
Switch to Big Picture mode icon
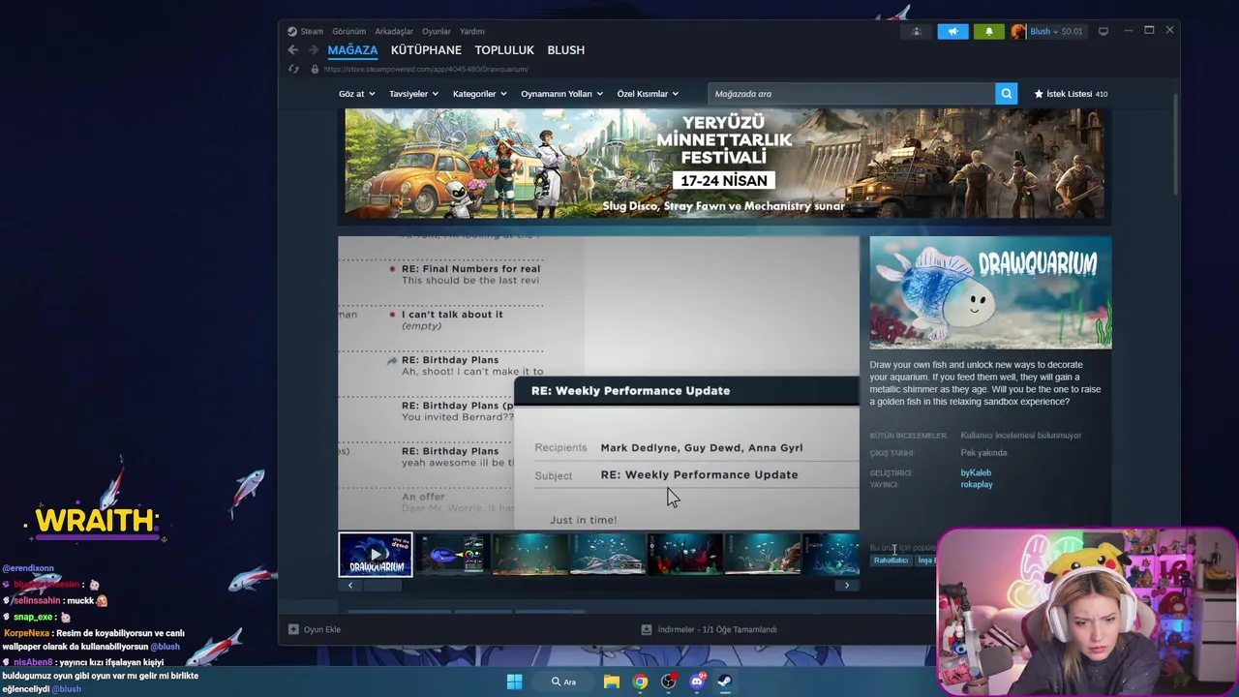coord(1103,31)
